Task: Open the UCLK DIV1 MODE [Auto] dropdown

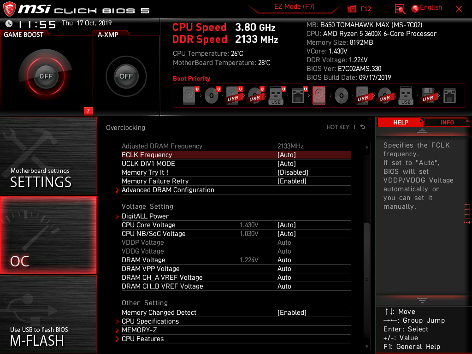Action: (236, 164)
